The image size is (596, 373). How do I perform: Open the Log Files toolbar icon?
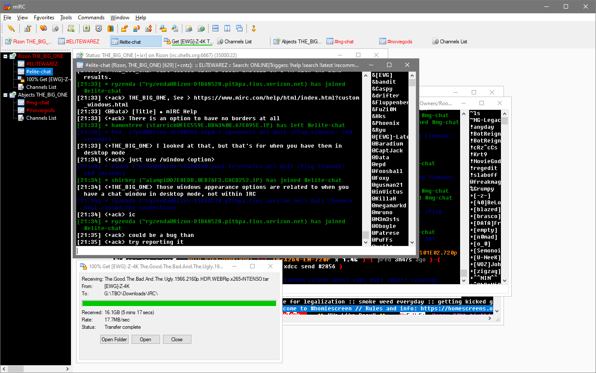(175, 28)
